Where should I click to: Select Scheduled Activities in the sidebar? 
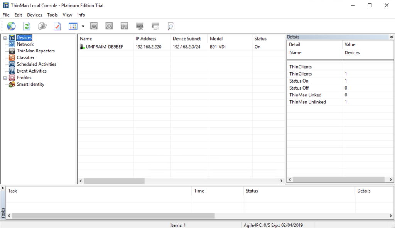pyautogui.click(x=36, y=64)
